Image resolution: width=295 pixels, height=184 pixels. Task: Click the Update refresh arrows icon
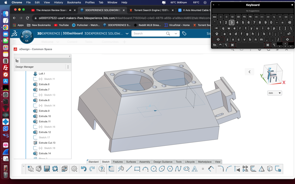click(55, 168)
